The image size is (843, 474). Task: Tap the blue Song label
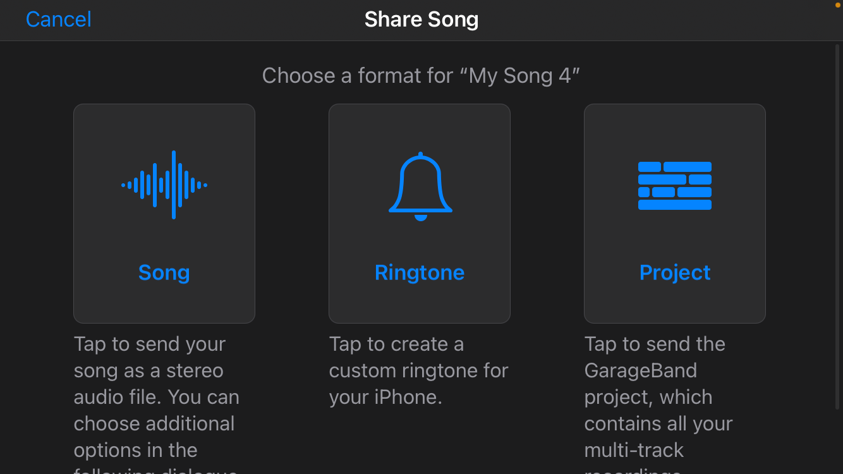coord(164,272)
